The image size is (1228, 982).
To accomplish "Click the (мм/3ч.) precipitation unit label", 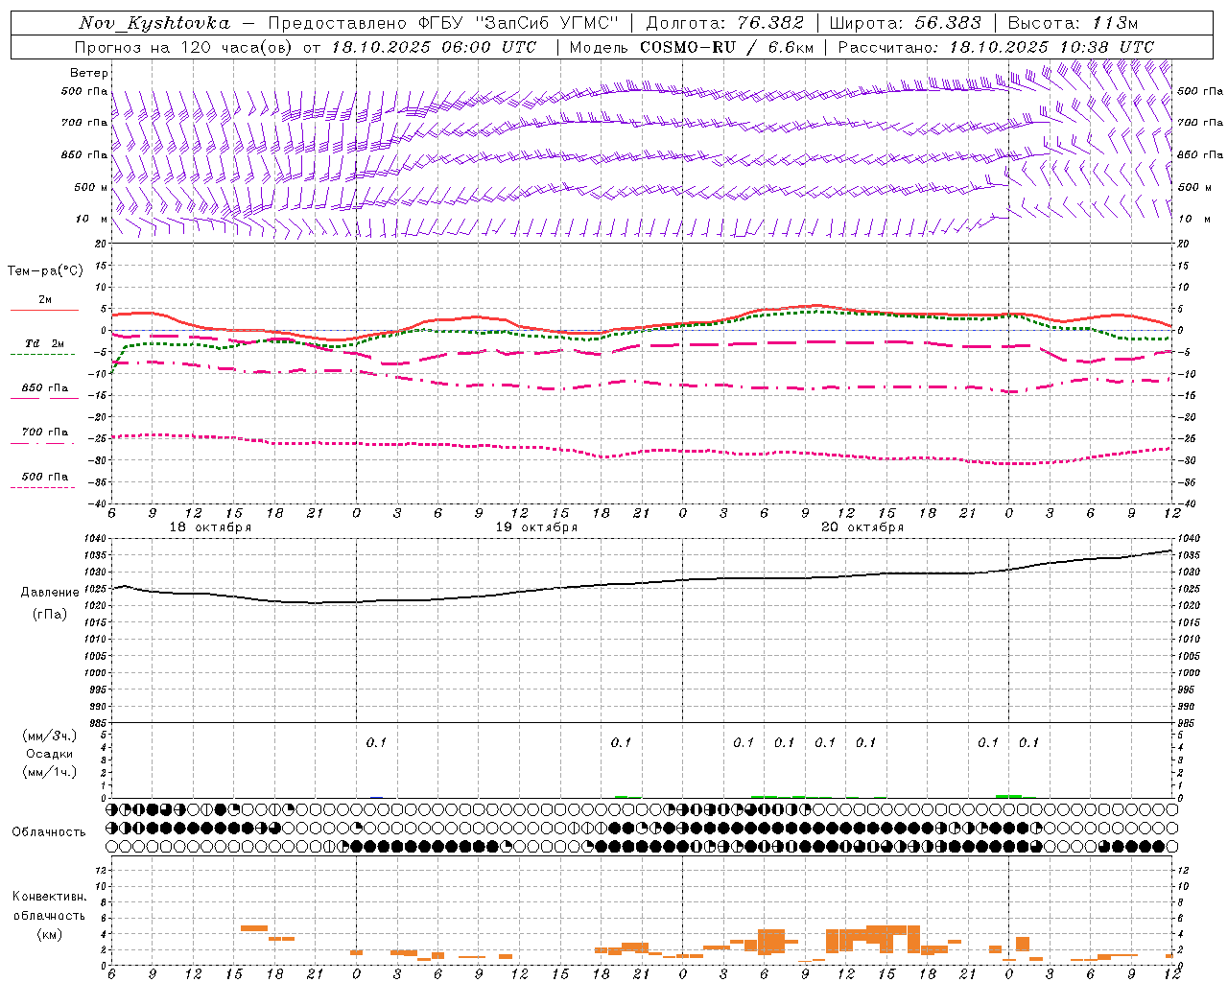I will (x=50, y=736).
